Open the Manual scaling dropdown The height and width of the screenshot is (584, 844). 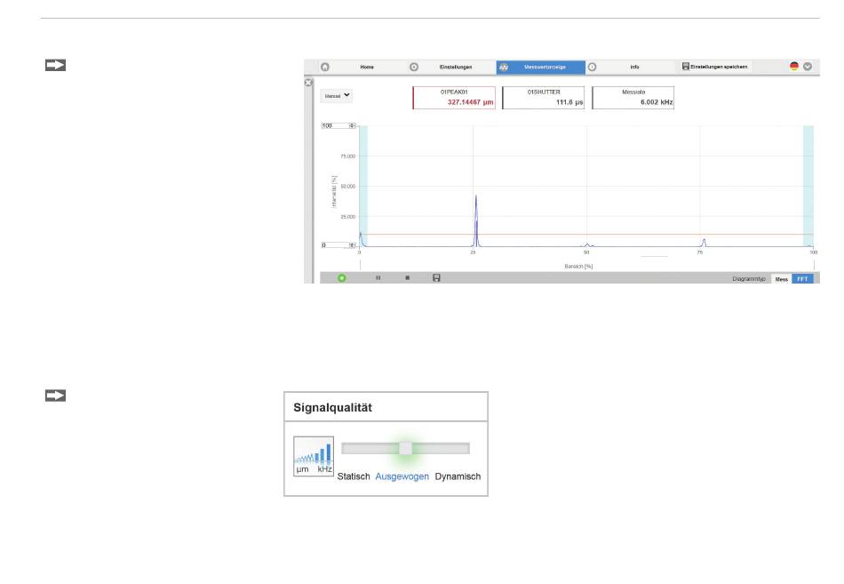click(336, 93)
